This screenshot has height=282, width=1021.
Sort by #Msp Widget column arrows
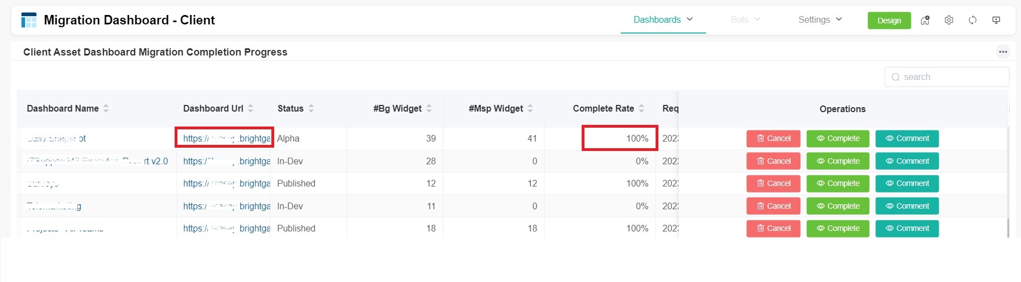(x=531, y=109)
